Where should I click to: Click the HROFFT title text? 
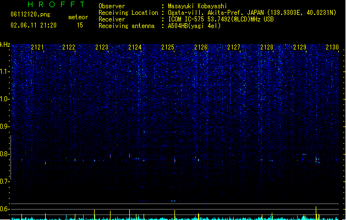56,4
